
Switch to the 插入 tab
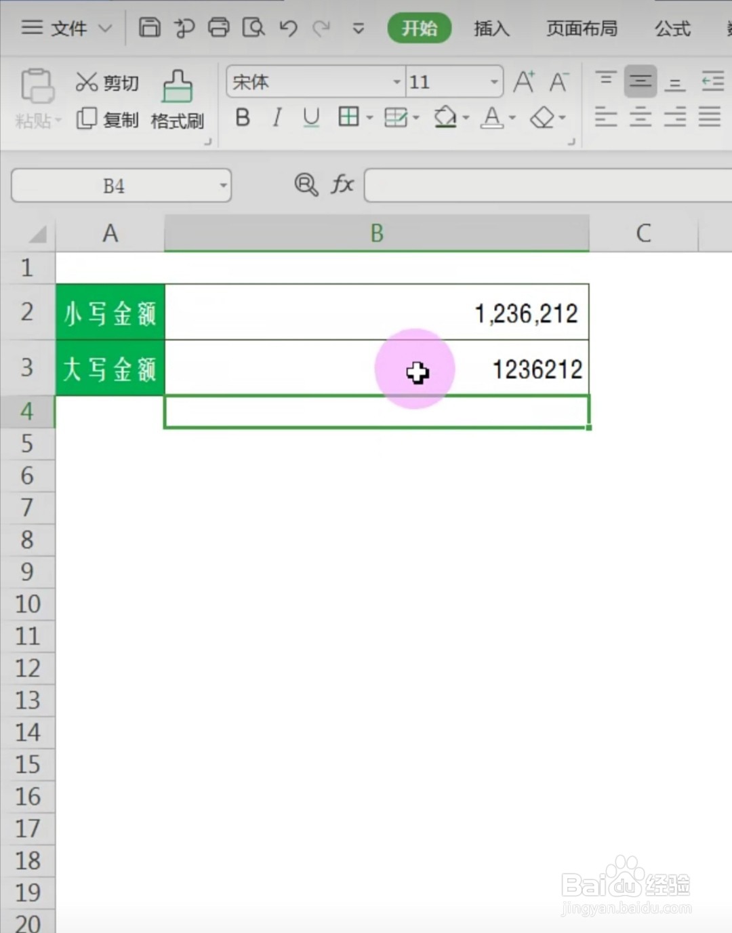[x=491, y=28]
